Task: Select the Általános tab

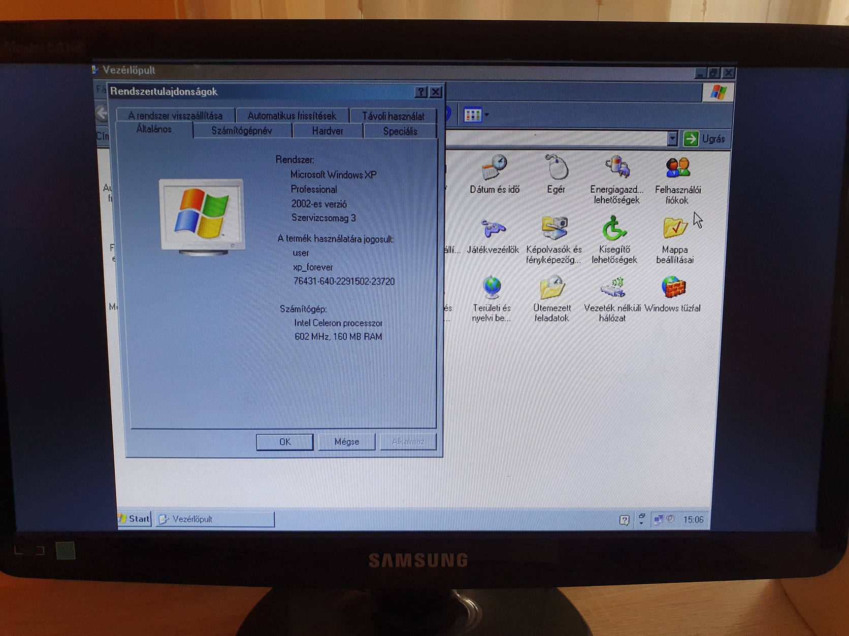Action: coord(154,129)
